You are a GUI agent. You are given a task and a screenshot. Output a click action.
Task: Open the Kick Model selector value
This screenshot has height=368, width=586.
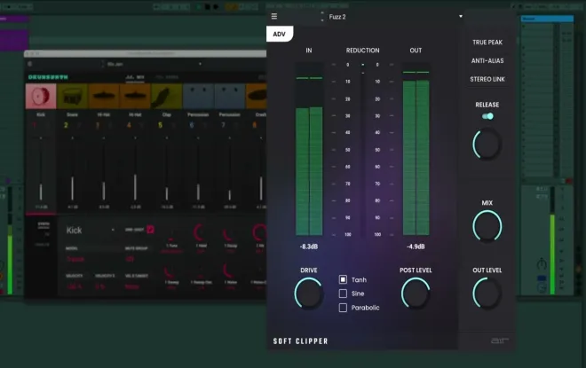(x=75, y=259)
